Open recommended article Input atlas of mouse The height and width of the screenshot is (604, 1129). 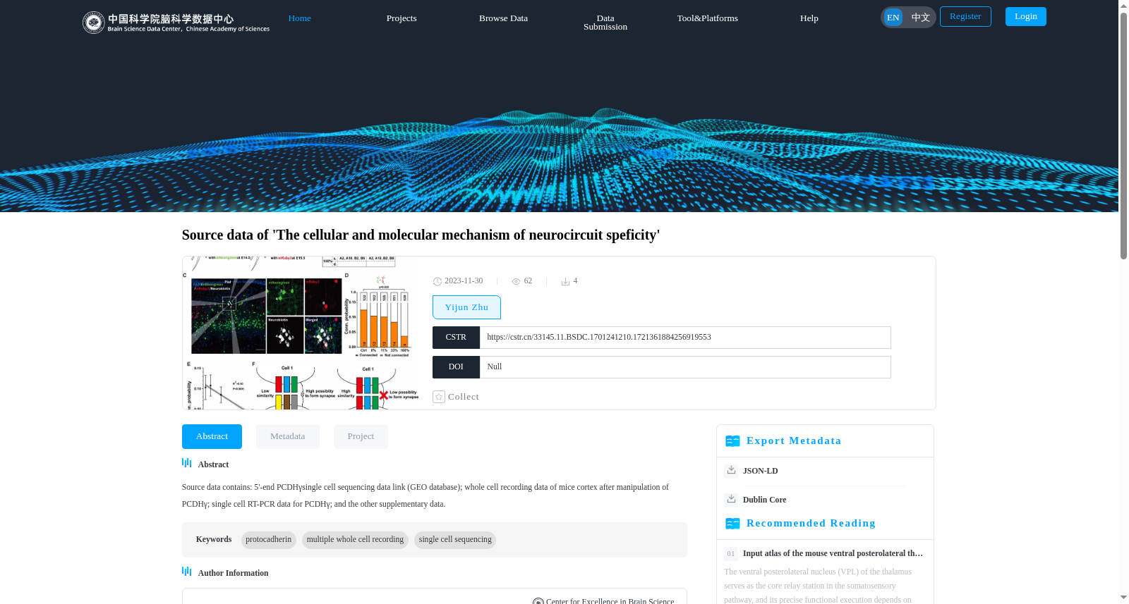pos(833,553)
